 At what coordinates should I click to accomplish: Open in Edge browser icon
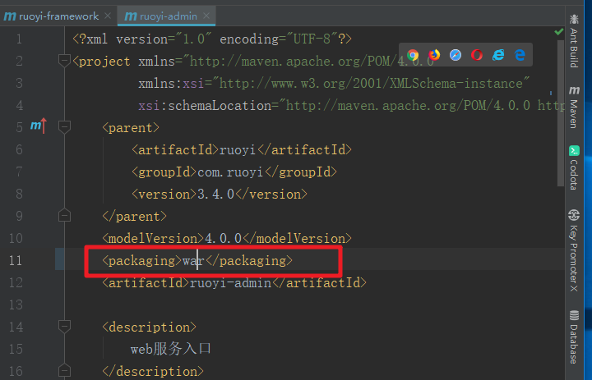(520, 55)
